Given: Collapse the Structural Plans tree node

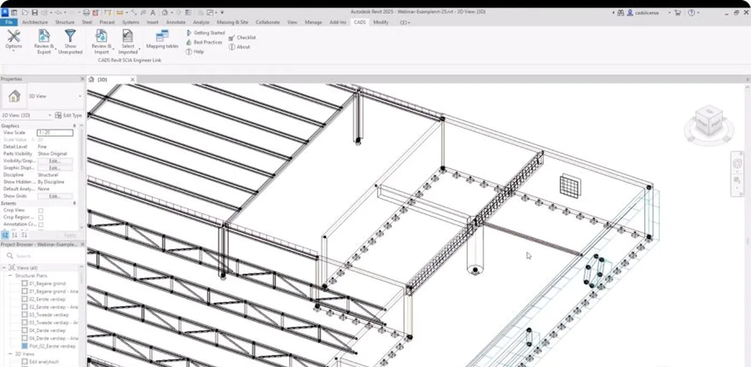Looking at the screenshot, I should (10, 276).
